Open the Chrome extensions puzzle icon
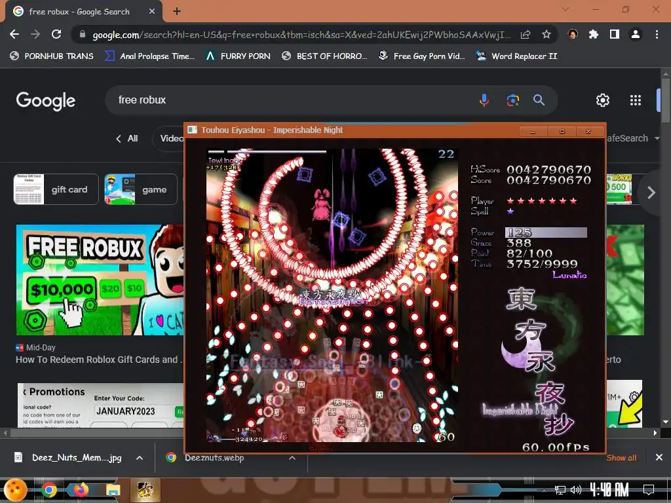Viewport: 671px width, 503px height. [594, 34]
